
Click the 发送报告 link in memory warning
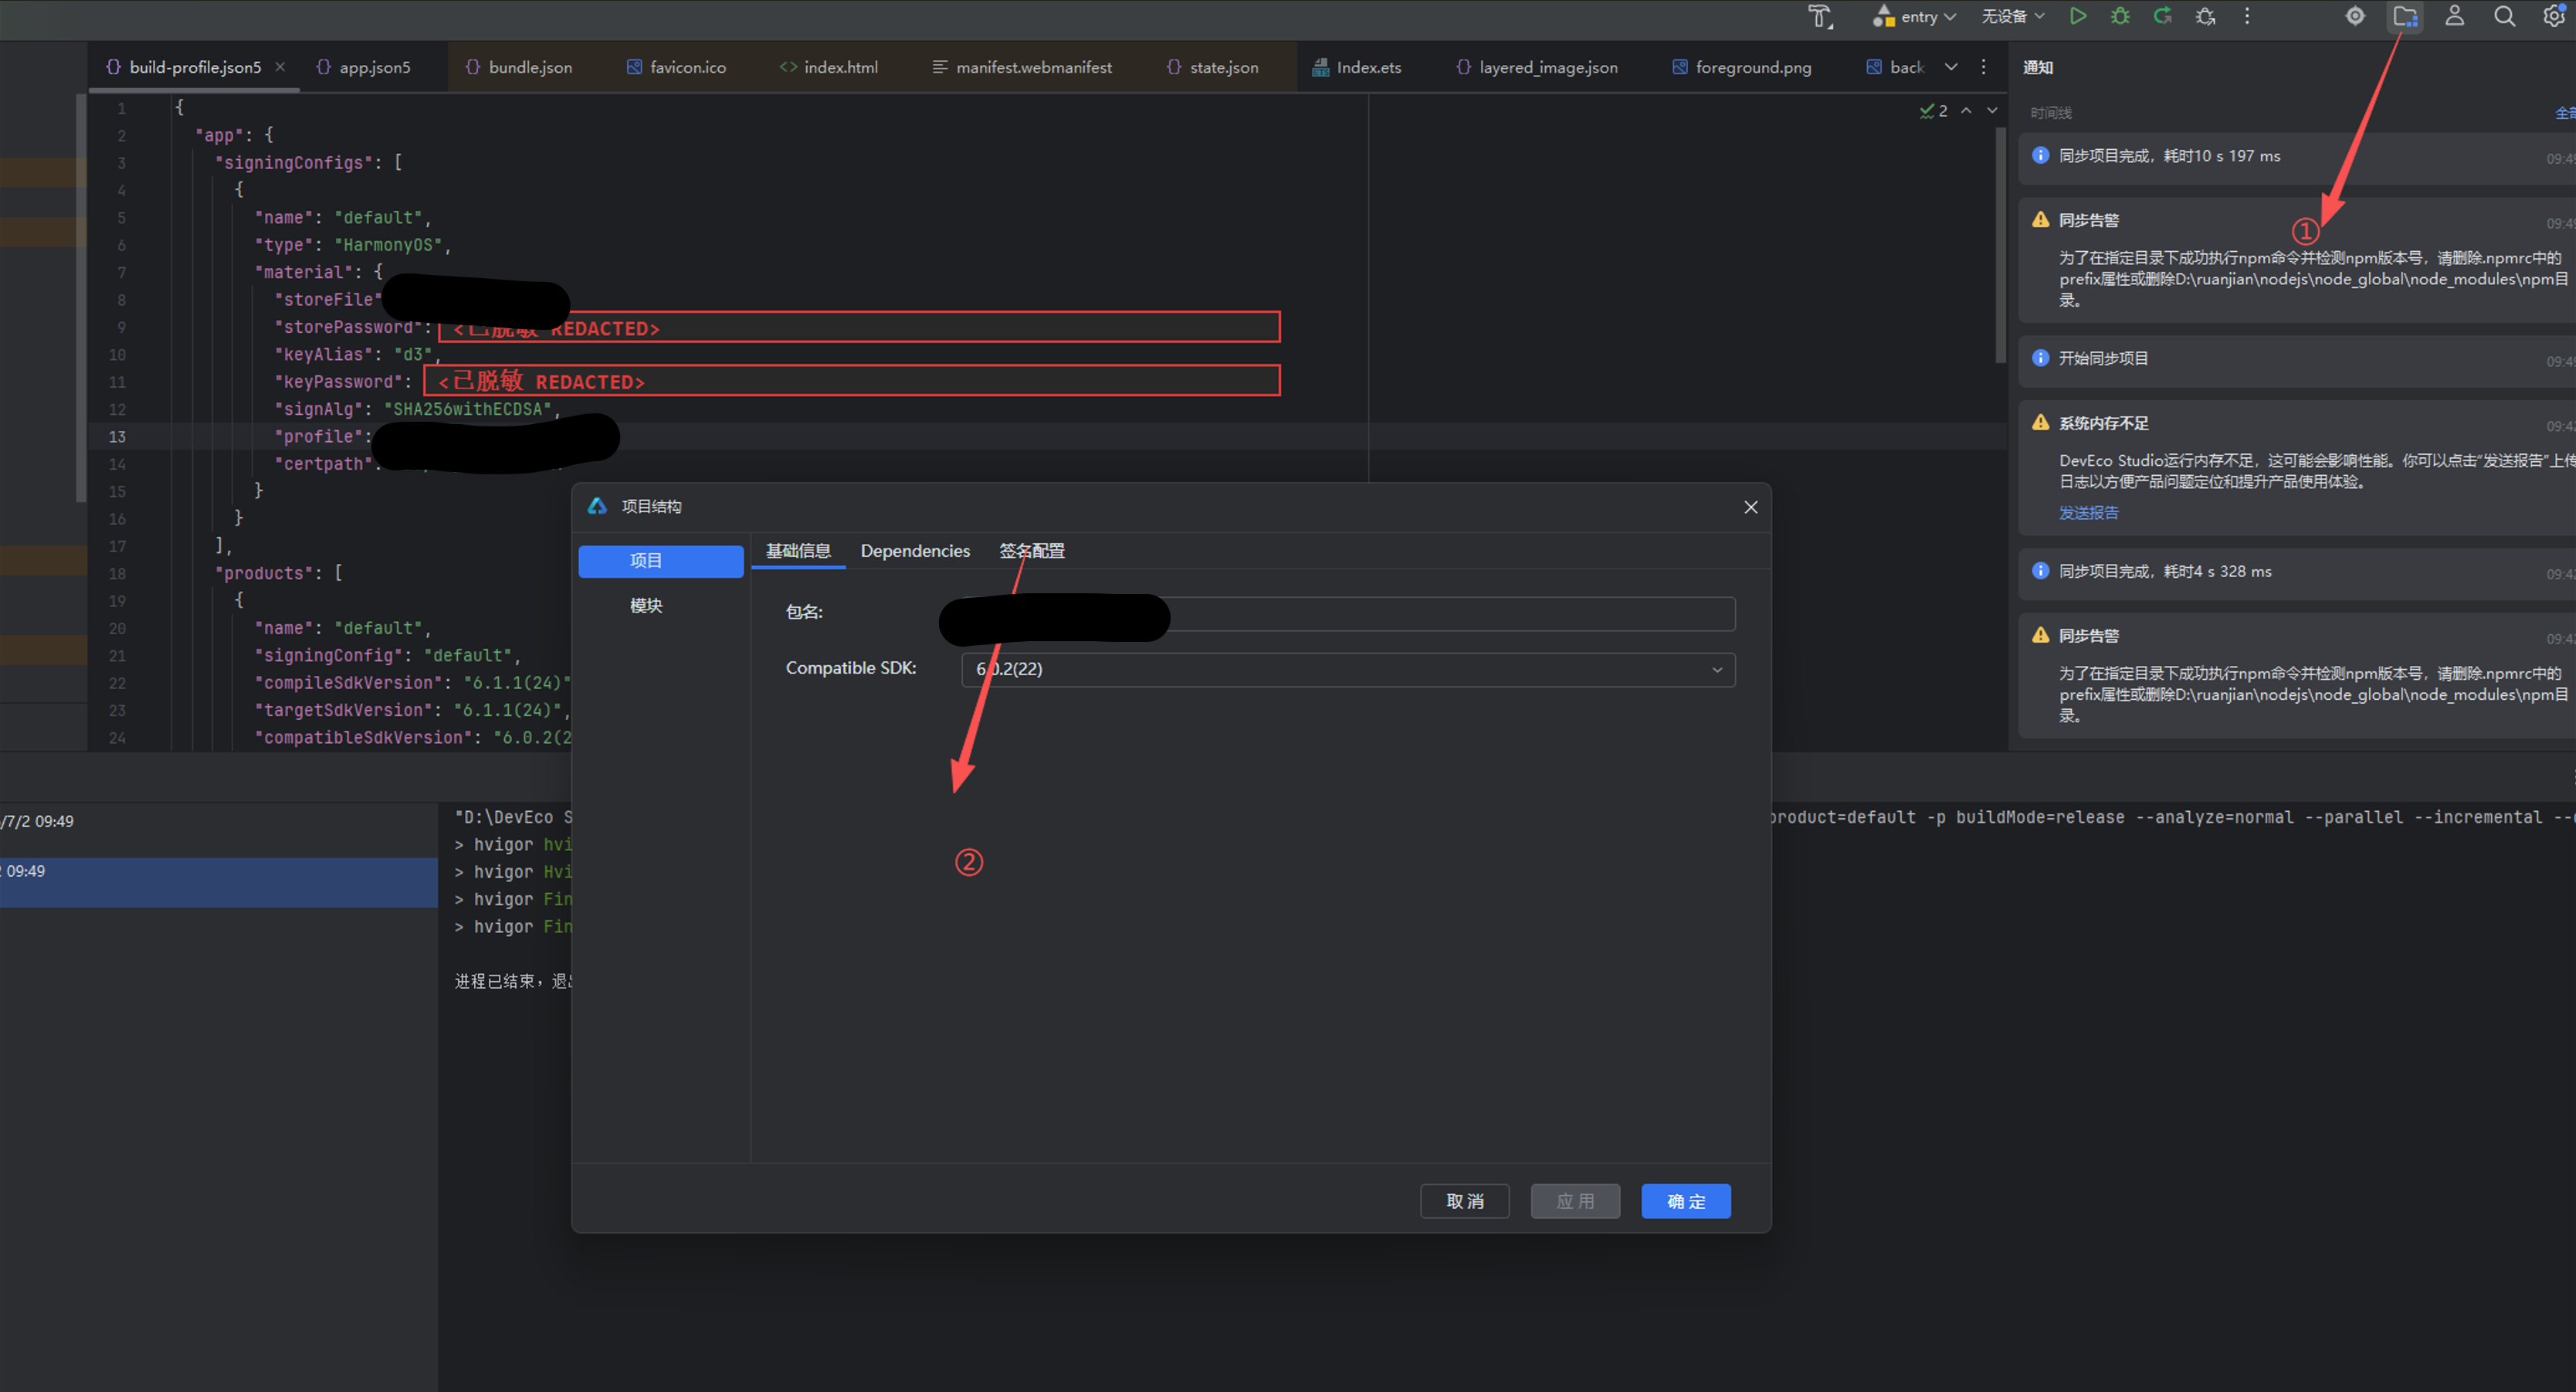pos(2088,512)
